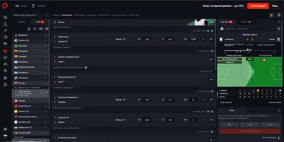Switch to the Live TV tab

point(245,22)
